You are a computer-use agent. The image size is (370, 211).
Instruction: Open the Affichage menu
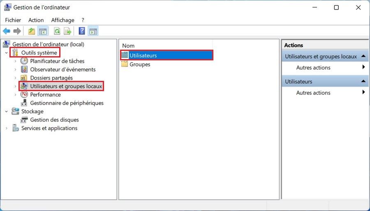[62, 20]
